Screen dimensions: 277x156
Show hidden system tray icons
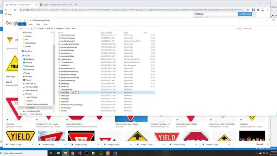click(257, 153)
